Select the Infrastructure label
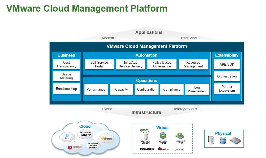 [146, 112]
